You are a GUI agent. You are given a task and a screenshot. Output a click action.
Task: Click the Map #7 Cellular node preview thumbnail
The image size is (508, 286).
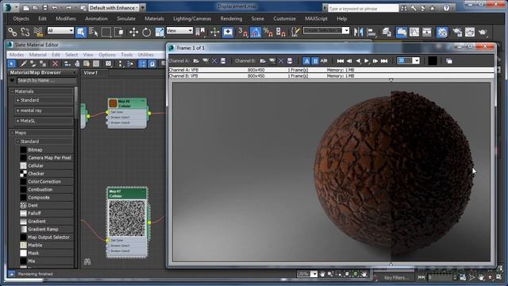127,218
